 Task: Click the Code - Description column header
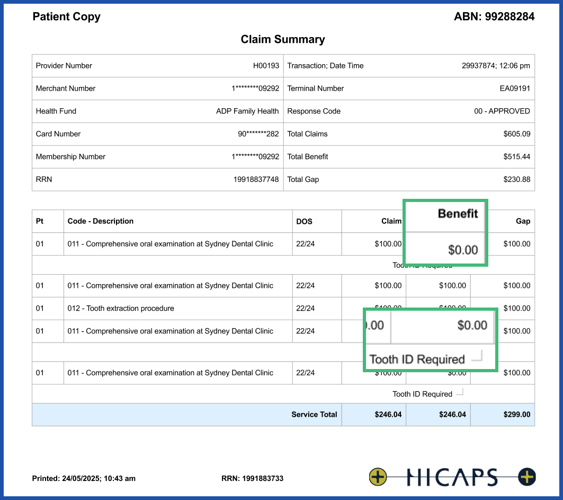[x=101, y=221]
